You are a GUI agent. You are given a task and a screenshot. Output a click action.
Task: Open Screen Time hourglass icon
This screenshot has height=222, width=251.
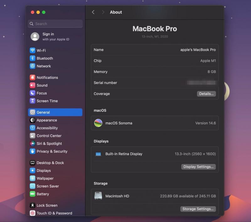pos(33,101)
